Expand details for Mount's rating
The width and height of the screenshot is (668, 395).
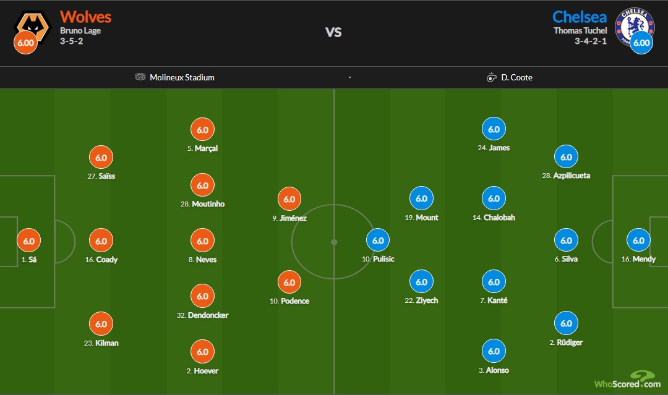(421, 198)
